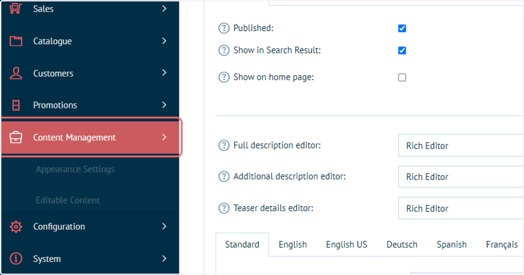Select the Content Management menu label
524x275 pixels.
click(x=75, y=138)
